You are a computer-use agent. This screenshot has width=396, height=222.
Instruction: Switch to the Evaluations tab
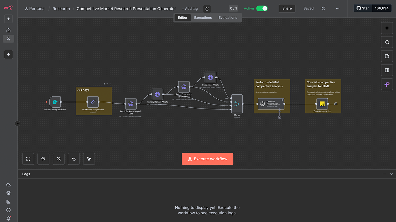coord(228,18)
